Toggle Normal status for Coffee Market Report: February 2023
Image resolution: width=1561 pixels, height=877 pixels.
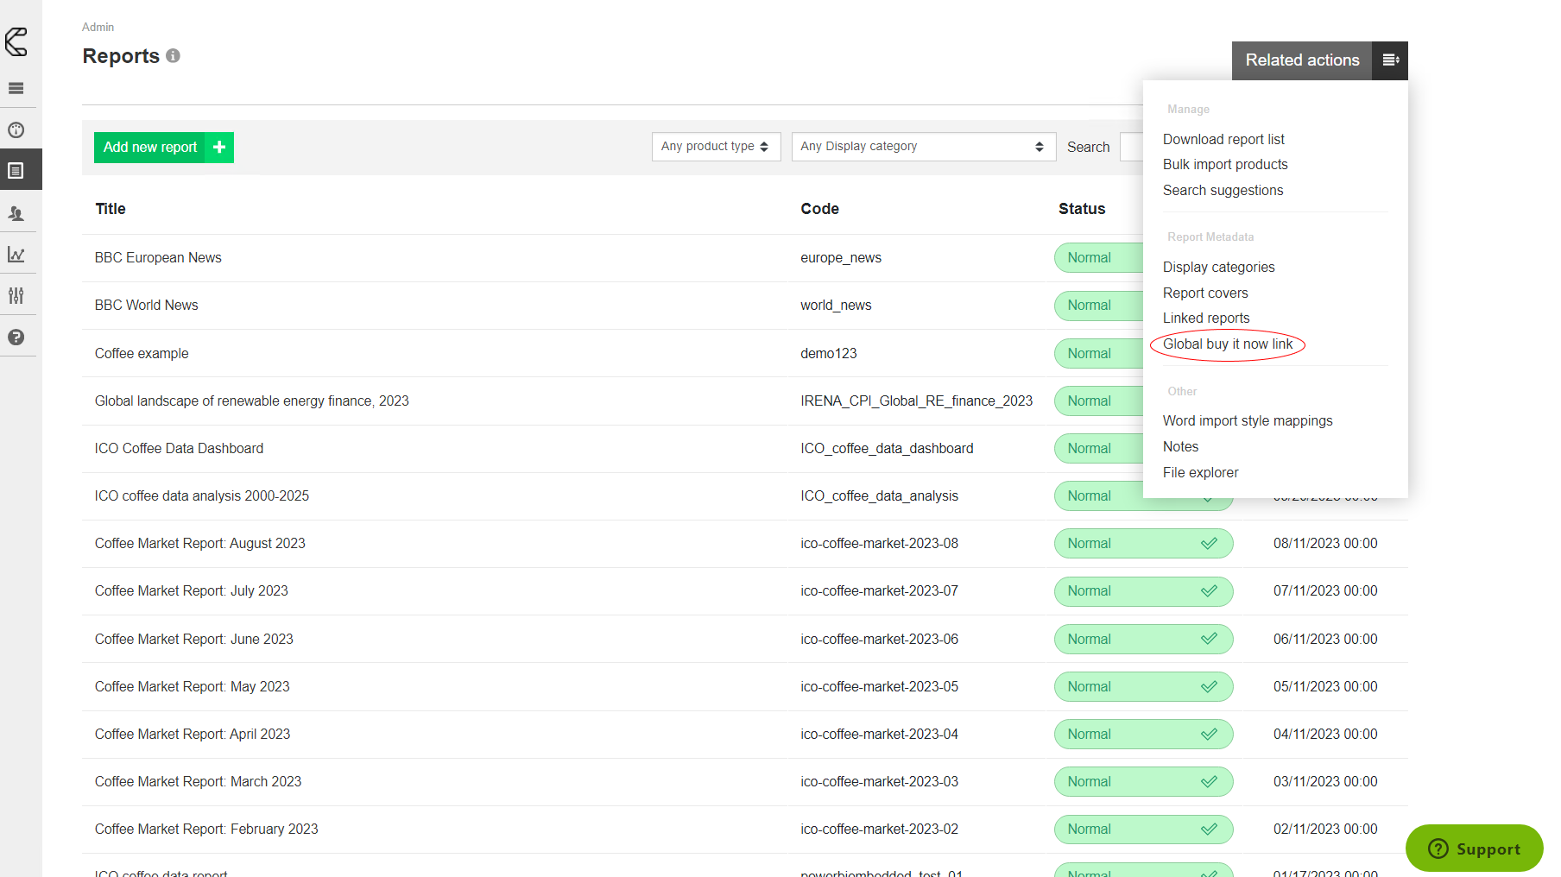(1142, 830)
